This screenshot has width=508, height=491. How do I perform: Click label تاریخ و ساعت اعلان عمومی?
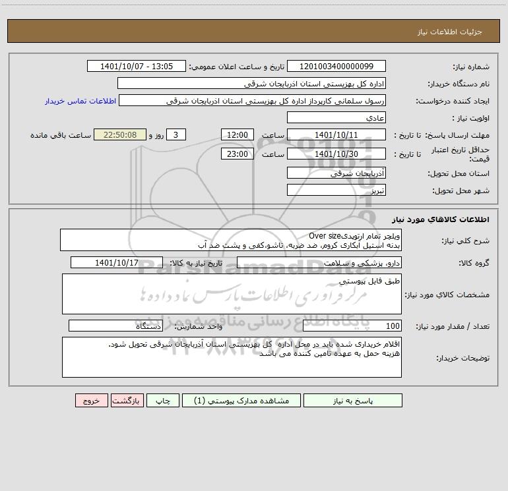coord(237,67)
